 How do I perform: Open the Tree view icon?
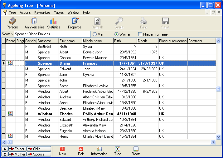point(118,151)
